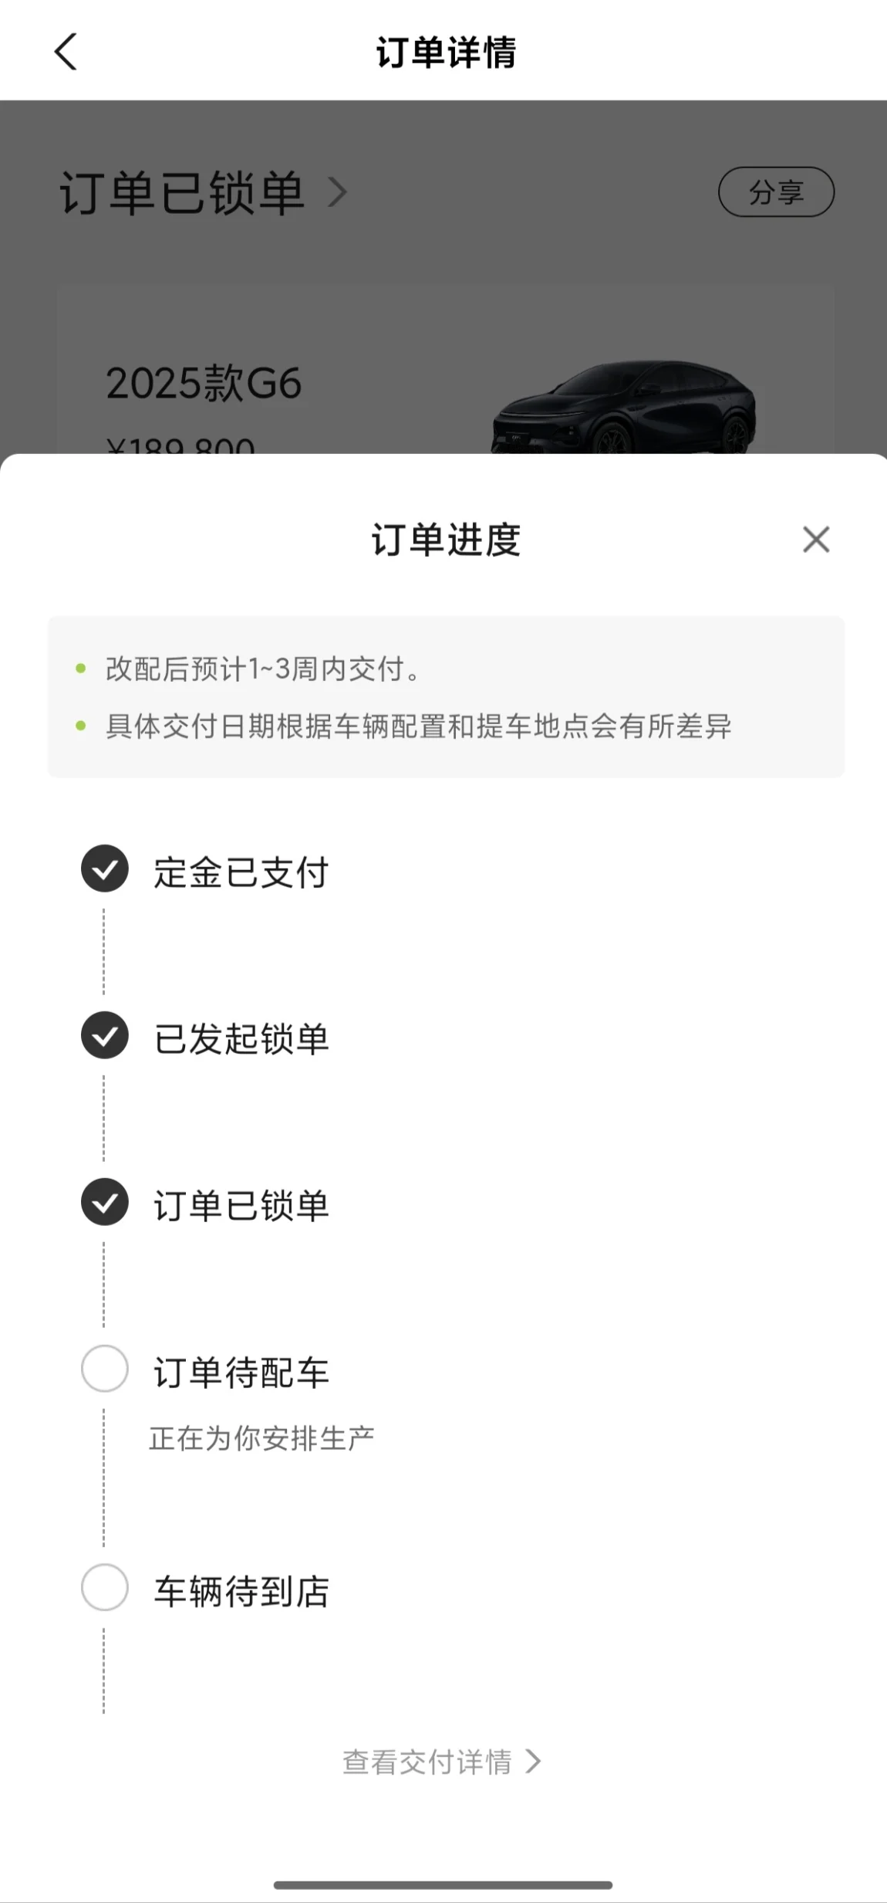Tap the 定金已支付 step label

pos(241,873)
